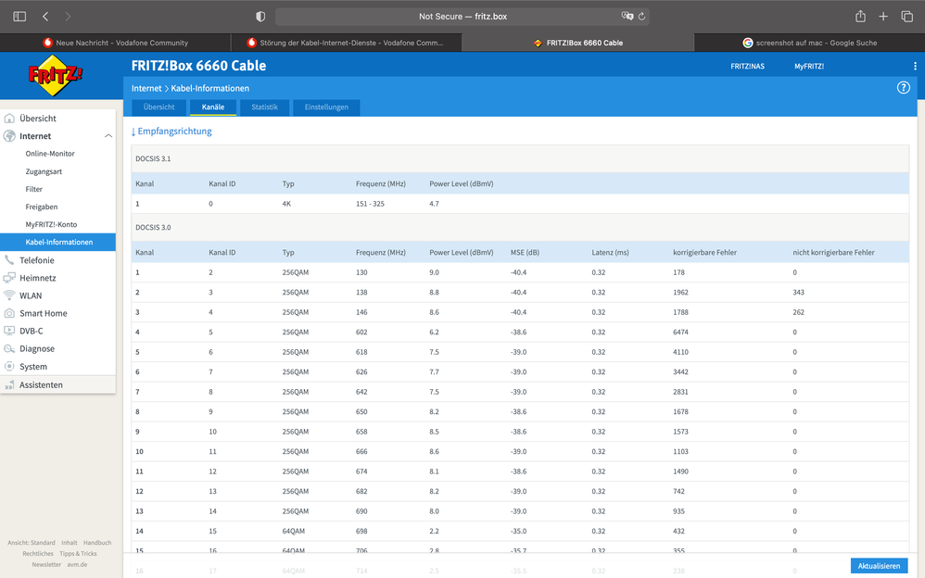This screenshot has width=925, height=578.
Task: Add a new tab with plus icon
Action: (x=883, y=17)
